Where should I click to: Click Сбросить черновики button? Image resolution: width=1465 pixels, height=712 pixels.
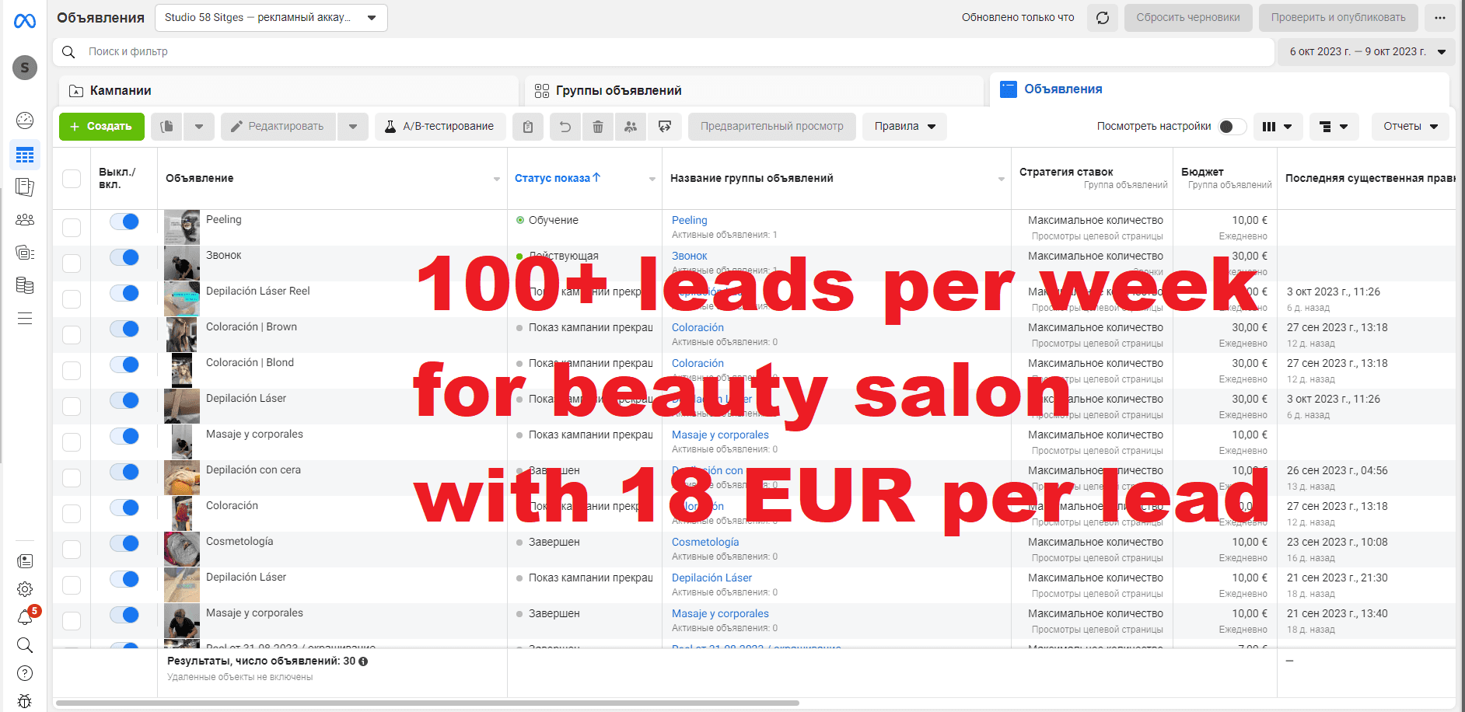(1188, 18)
